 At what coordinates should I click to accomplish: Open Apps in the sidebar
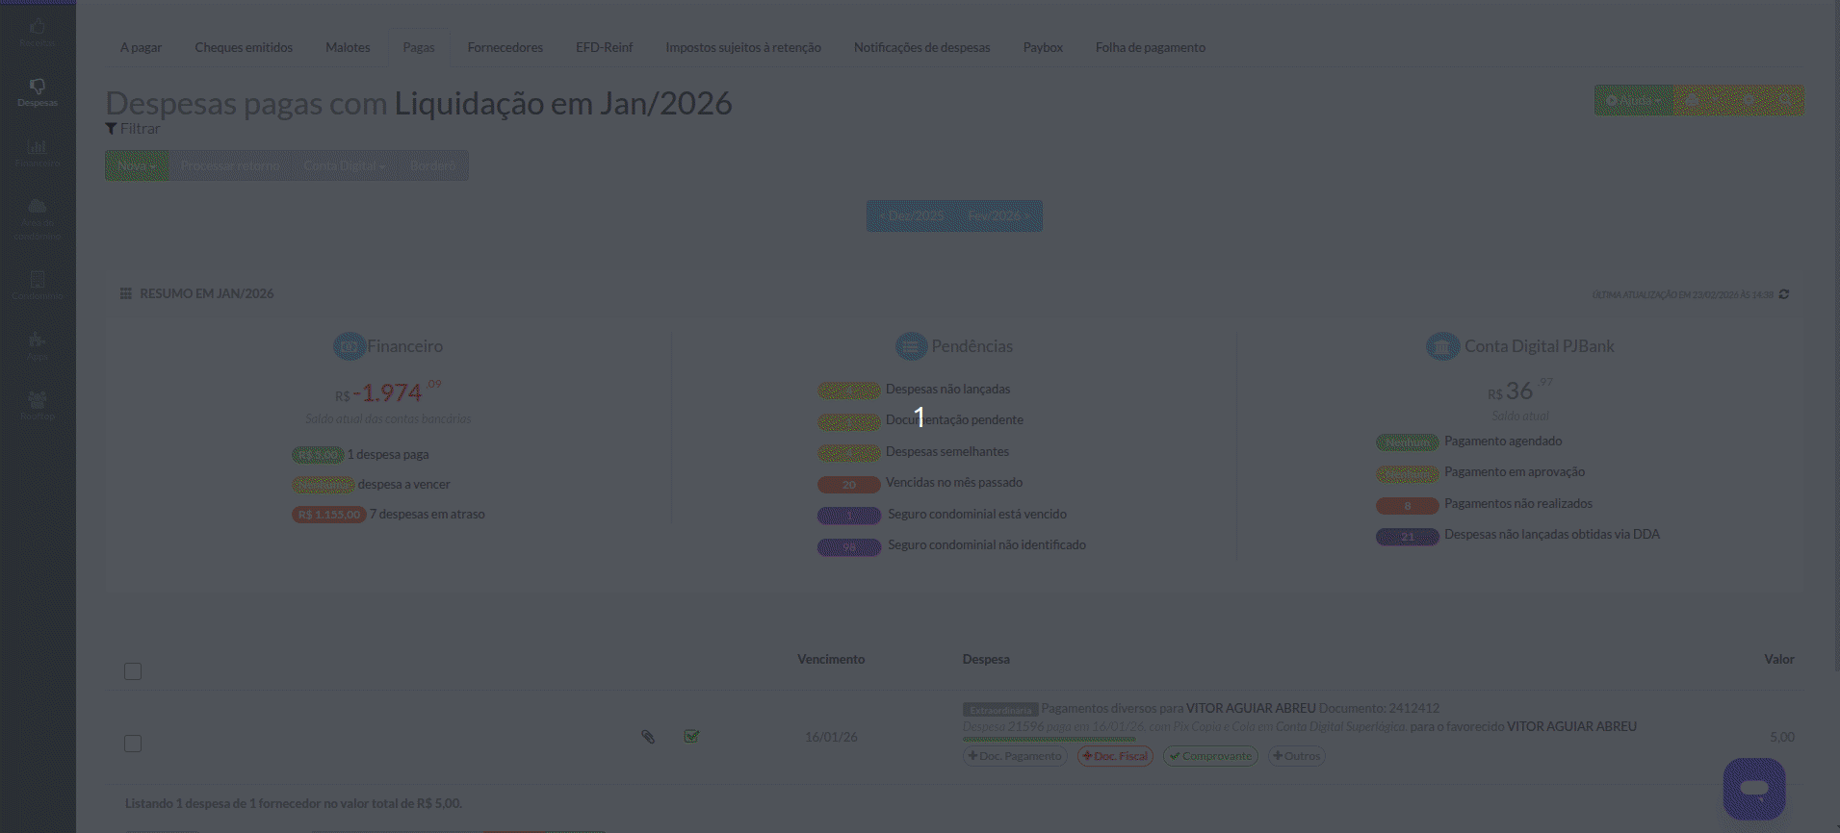pos(38,346)
